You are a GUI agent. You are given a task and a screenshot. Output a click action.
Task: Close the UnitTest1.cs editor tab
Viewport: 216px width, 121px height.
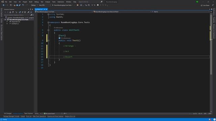click(47, 9)
